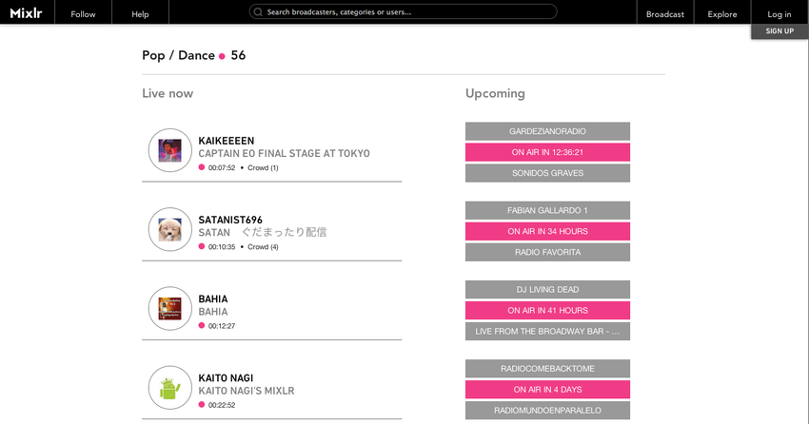
Task: Click the Mixlr logo
Action: click(x=26, y=13)
